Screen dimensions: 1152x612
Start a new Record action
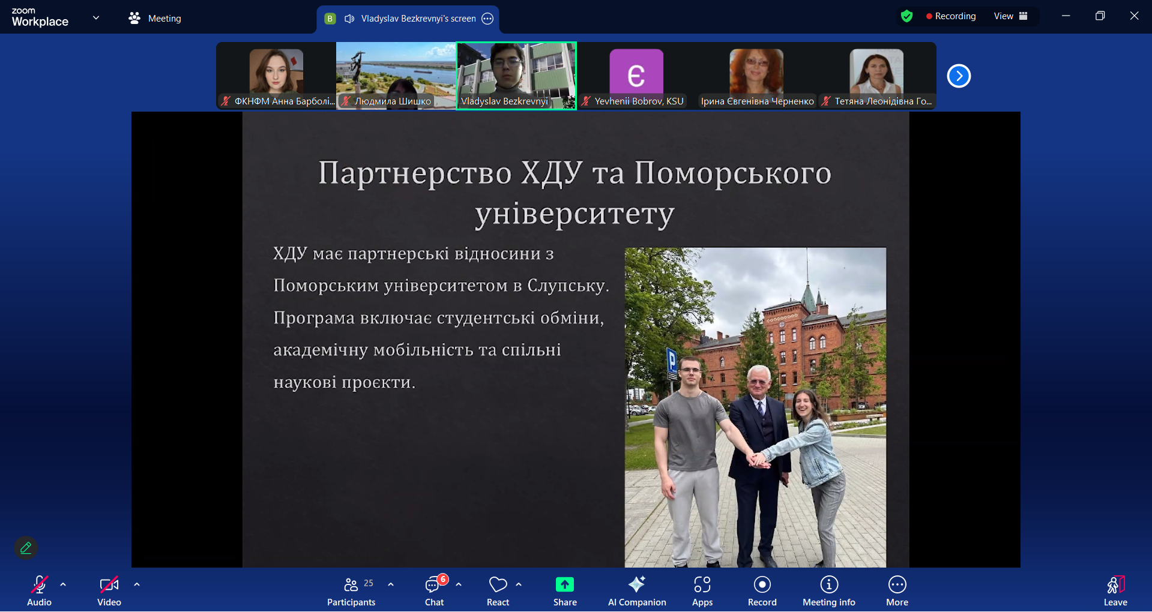[761, 589]
